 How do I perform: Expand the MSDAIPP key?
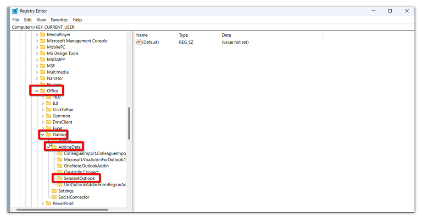click(x=37, y=59)
